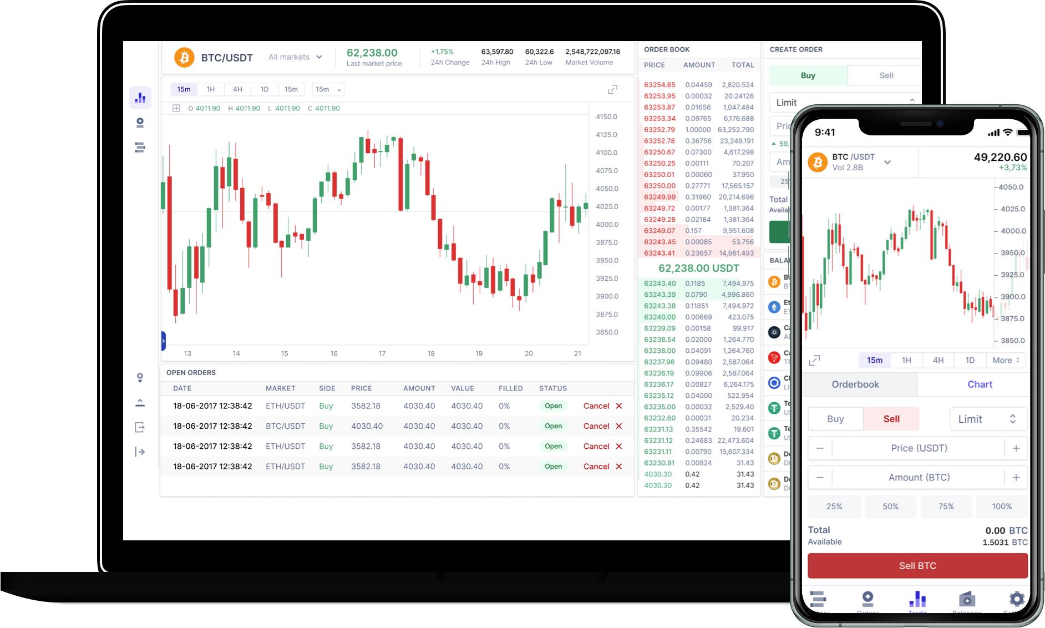
Task: Expand the desktop chart to fullscreen
Action: coord(612,89)
